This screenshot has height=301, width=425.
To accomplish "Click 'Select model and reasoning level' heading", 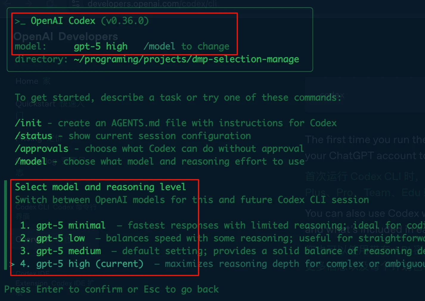I will (x=100, y=187).
